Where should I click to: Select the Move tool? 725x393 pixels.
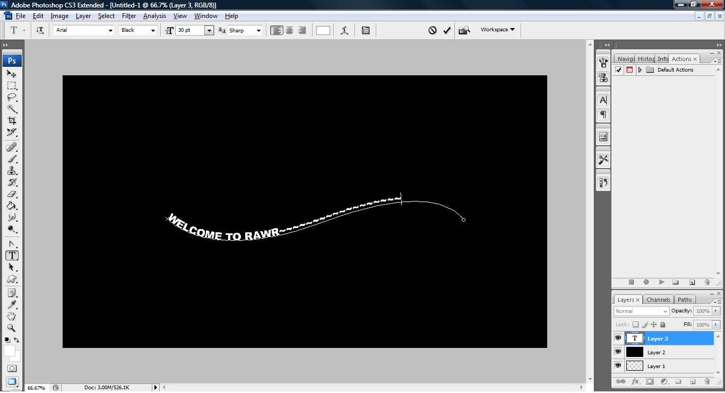[x=12, y=74]
